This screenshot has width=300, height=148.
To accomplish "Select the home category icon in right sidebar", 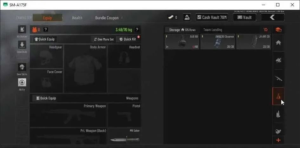I will (278, 43).
